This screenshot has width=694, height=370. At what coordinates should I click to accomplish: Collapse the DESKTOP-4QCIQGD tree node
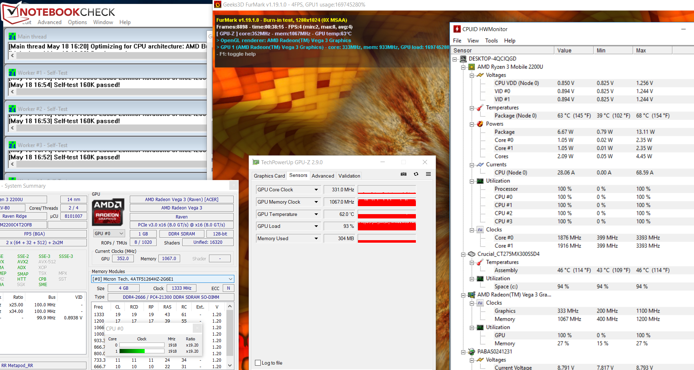point(455,59)
